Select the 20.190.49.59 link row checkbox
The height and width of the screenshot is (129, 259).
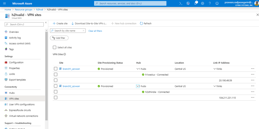56,80
